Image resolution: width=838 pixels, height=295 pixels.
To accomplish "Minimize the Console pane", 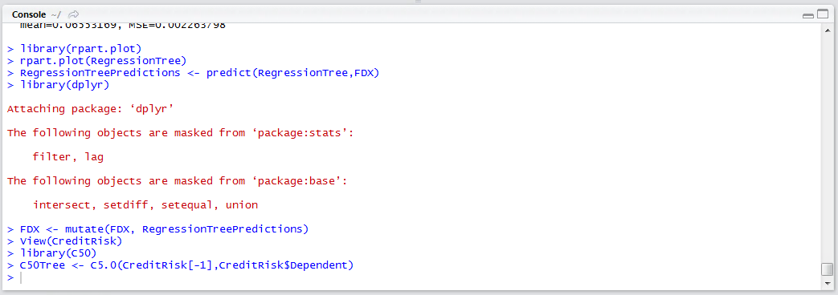I will click(808, 15).
